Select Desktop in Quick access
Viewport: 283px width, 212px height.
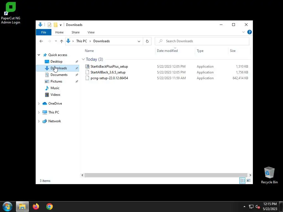pos(56,62)
